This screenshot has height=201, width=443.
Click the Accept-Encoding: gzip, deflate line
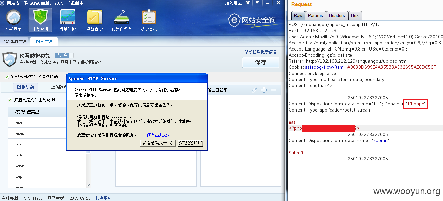[x=320, y=55]
